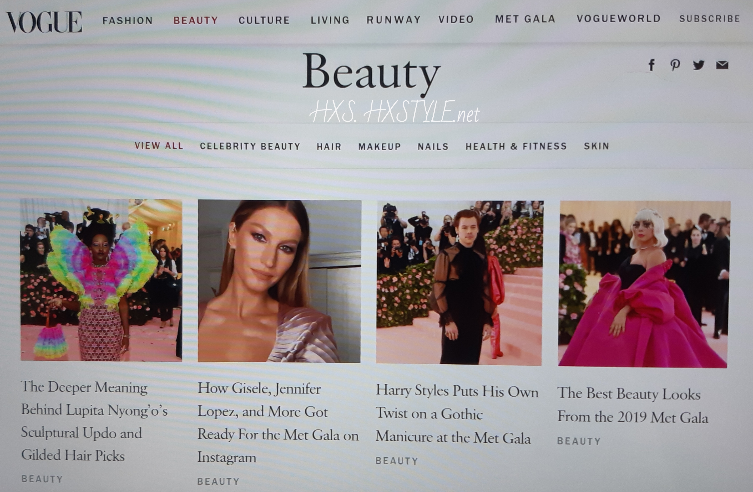Click the Vogue logo
The height and width of the screenshot is (492, 753).
(44, 22)
